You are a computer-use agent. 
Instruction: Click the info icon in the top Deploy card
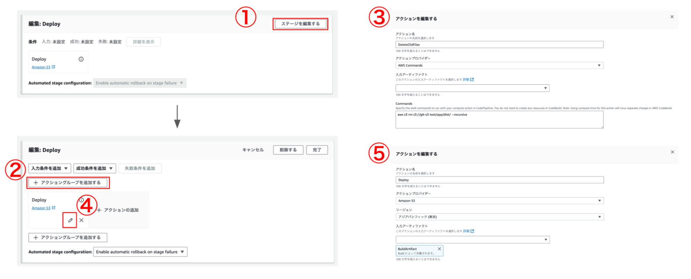[x=81, y=59]
